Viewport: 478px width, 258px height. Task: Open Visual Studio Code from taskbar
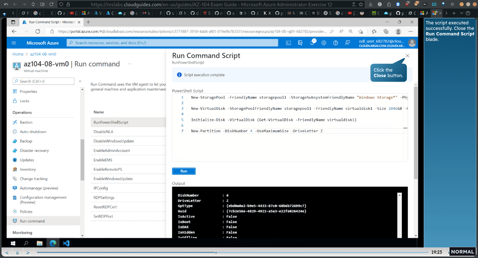click(x=66, y=243)
